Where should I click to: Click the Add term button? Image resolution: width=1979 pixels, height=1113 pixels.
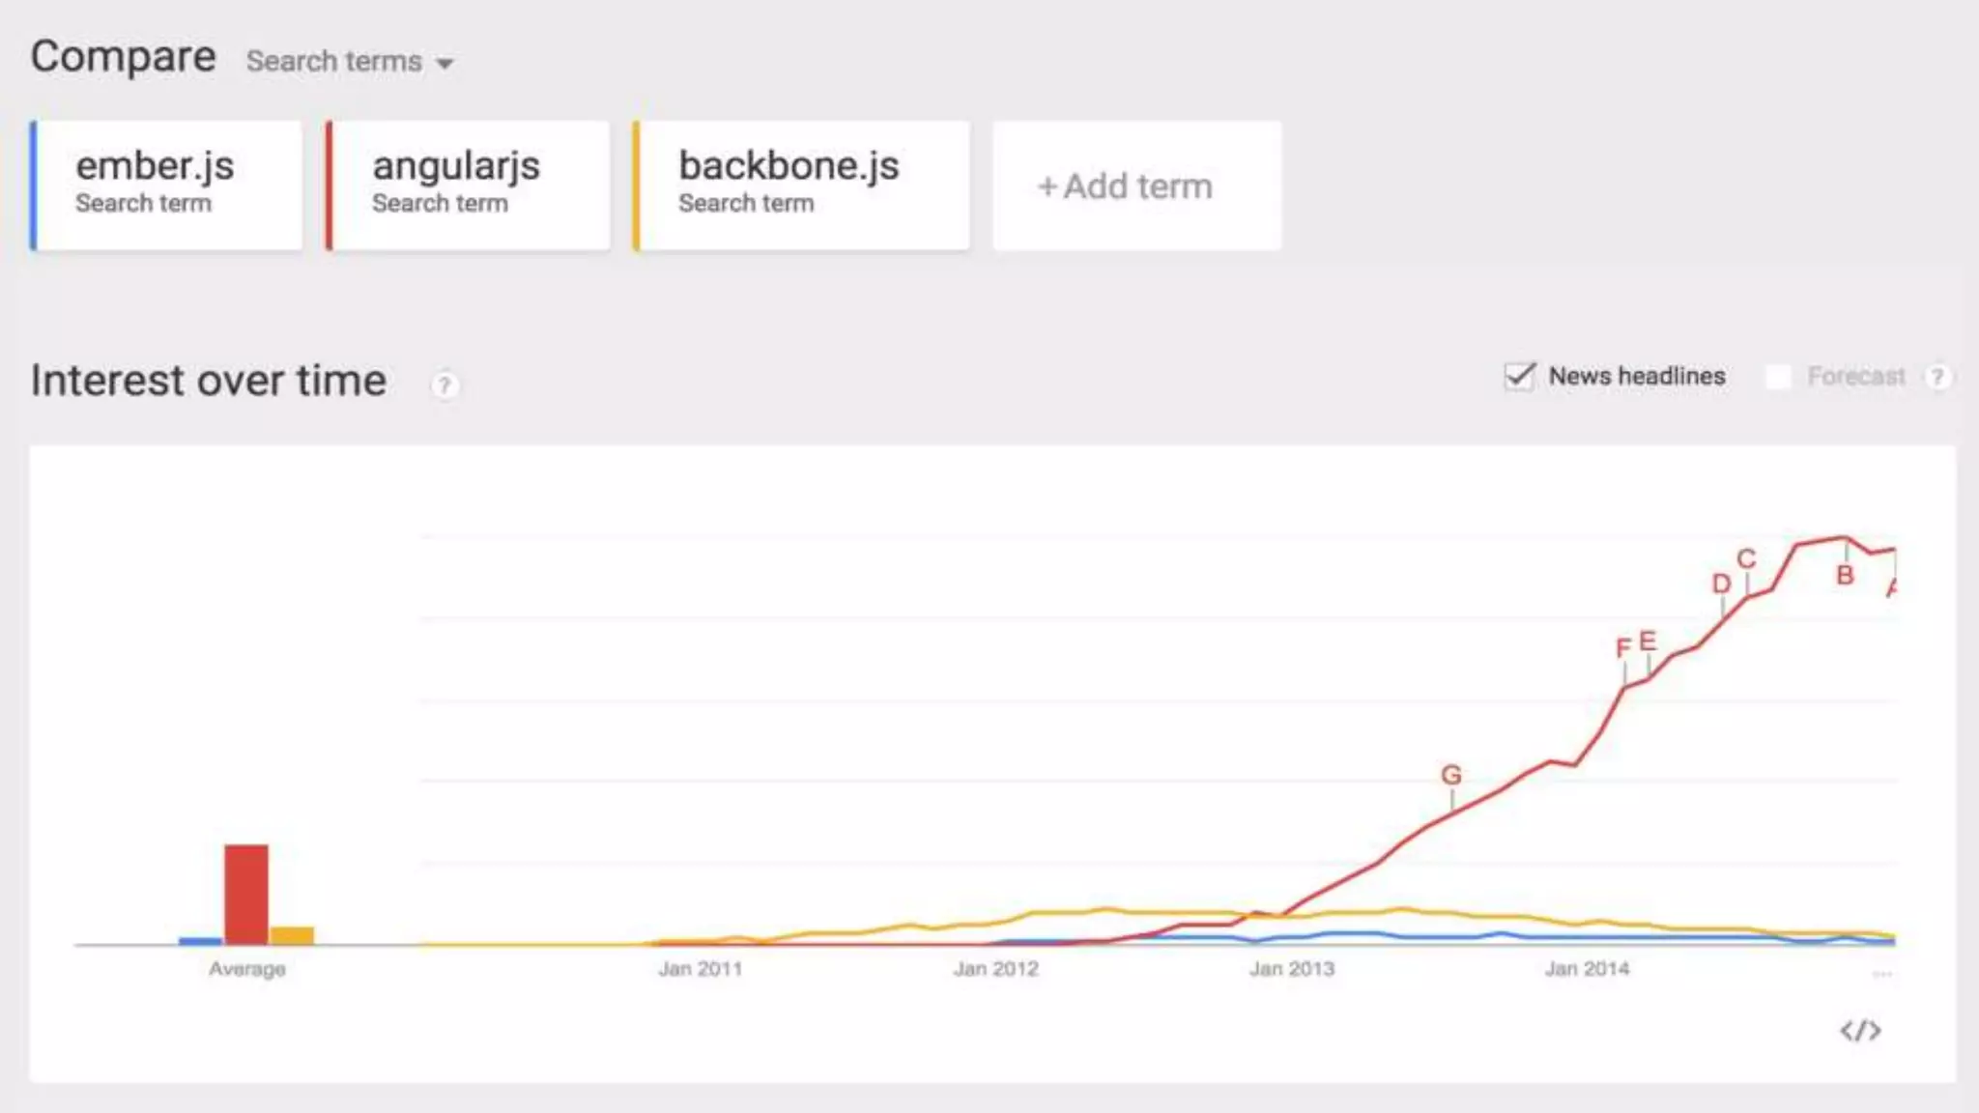(1136, 185)
